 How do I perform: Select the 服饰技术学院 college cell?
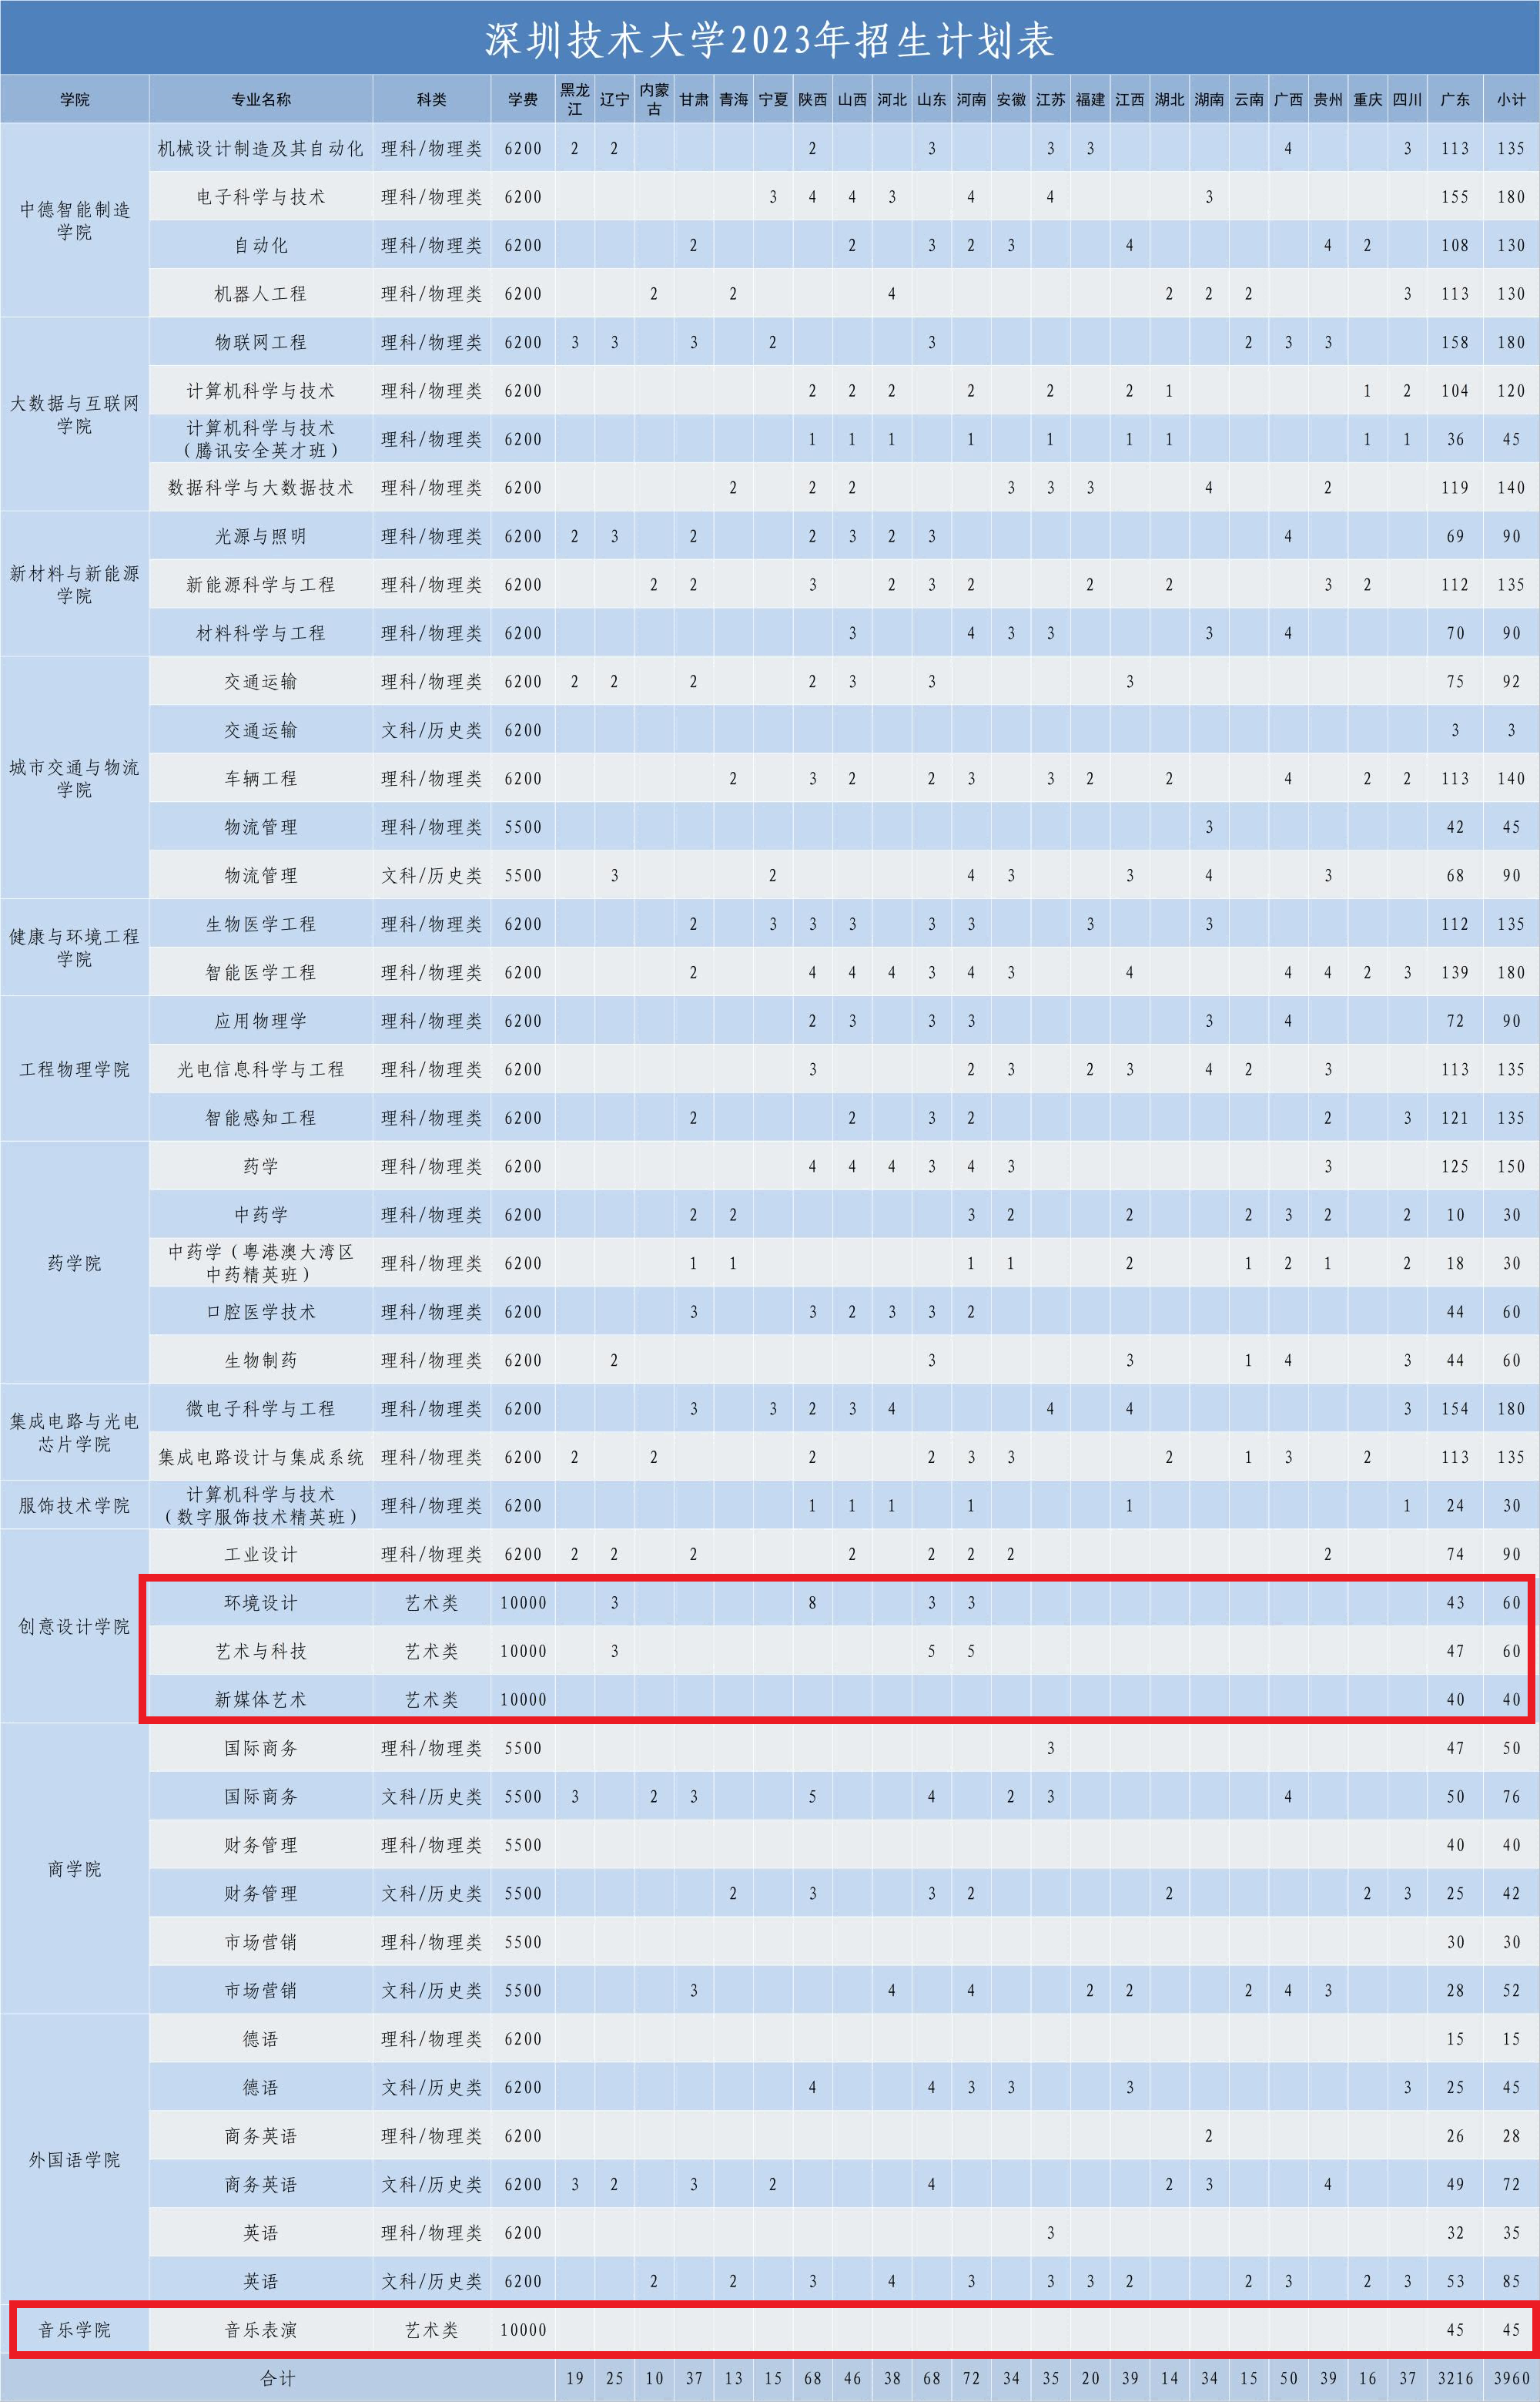pos(75,1505)
